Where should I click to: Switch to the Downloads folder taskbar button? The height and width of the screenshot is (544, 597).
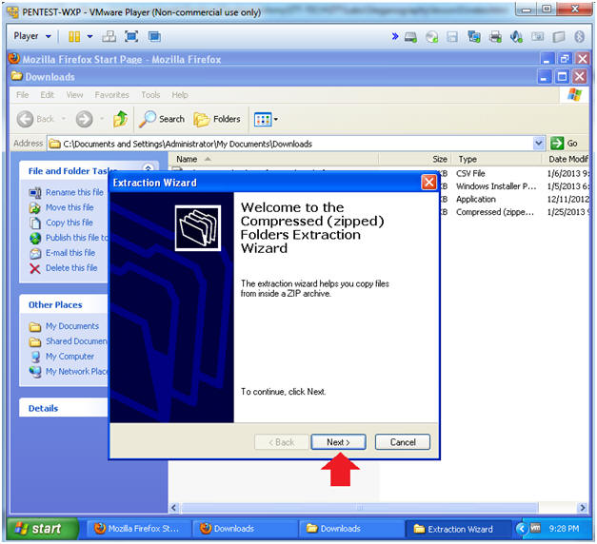350,529
